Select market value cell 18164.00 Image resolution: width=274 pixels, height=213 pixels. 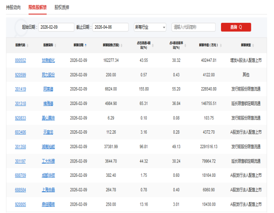pos(209,175)
